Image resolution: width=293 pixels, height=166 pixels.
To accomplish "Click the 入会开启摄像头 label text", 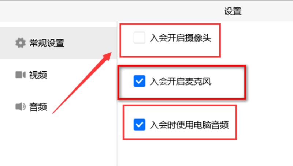I will point(180,38).
